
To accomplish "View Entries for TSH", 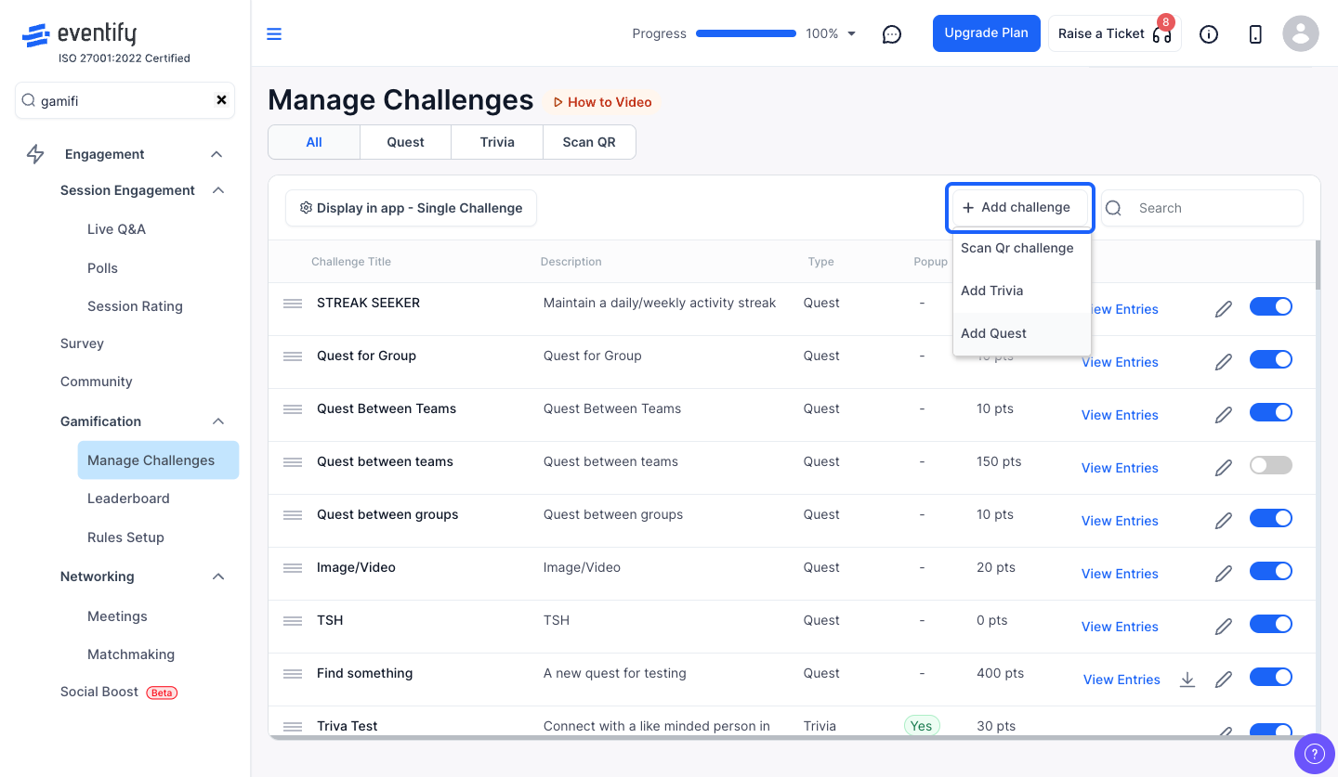I will coord(1120,627).
